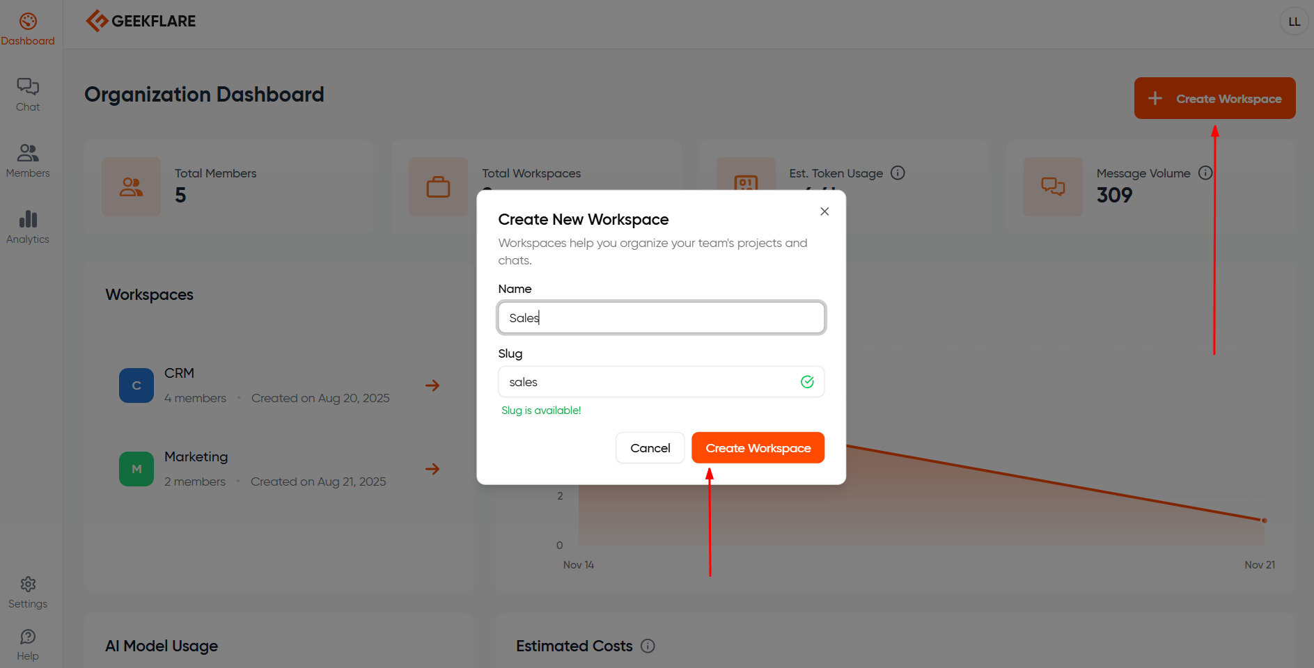The image size is (1314, 668).
Task: Click the Message Volume chat icon
Action: 1053,186
